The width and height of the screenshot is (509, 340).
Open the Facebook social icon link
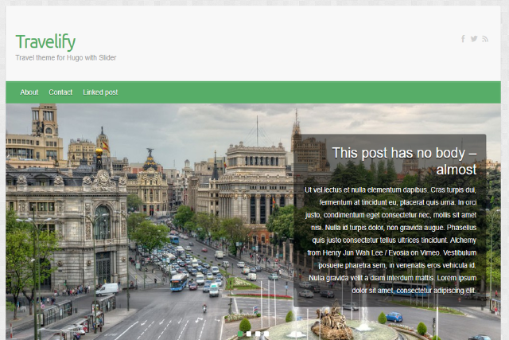coord(463,39)
